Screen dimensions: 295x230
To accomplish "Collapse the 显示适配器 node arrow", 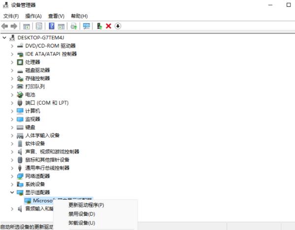I will click(12, 192).
